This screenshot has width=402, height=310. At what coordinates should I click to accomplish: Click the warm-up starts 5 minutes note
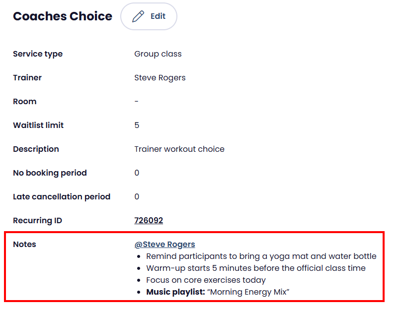[255, 268]
